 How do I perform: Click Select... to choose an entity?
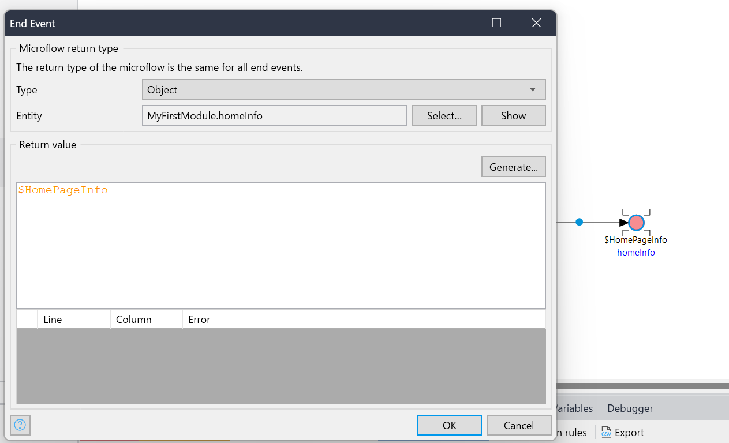tap(444, 115)
